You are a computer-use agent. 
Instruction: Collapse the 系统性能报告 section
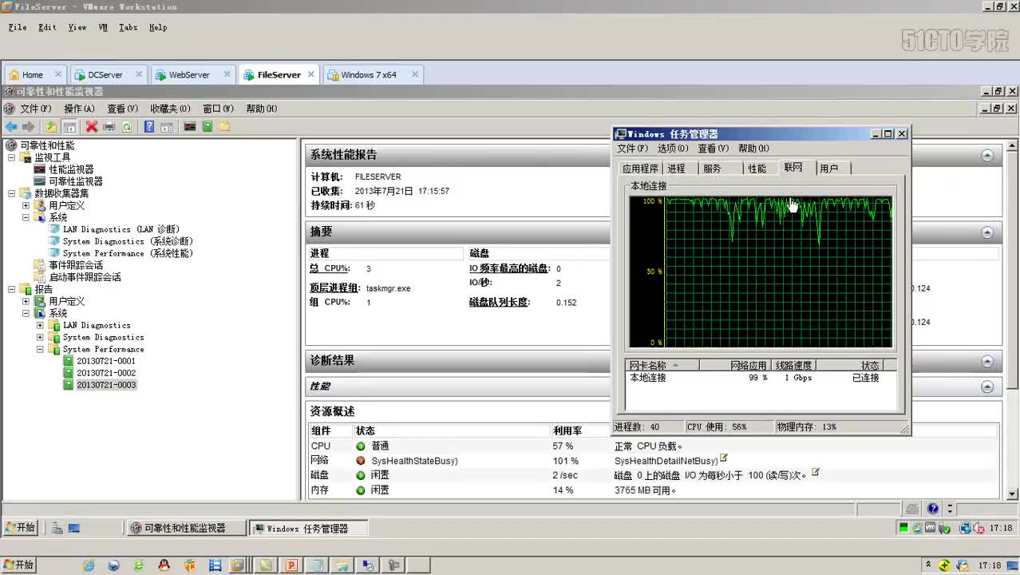pyautogui.click(x=987, y=155)
